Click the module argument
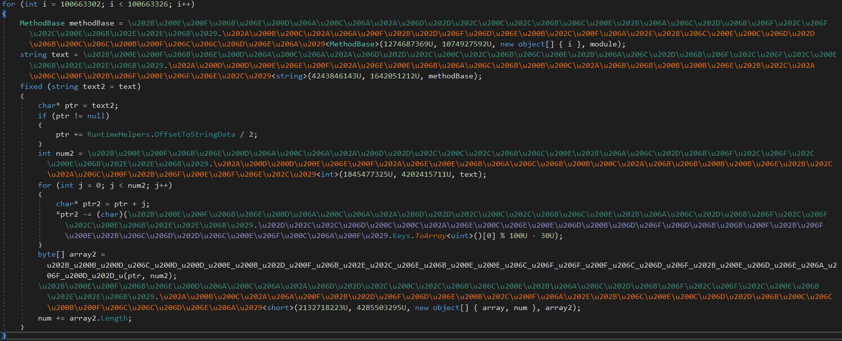 click(604, 44)
